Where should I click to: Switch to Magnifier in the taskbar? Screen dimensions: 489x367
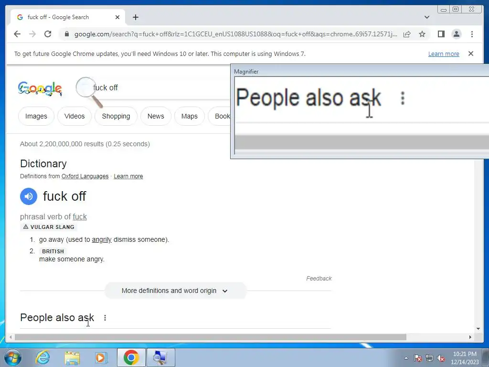click(x=160, y=357)
